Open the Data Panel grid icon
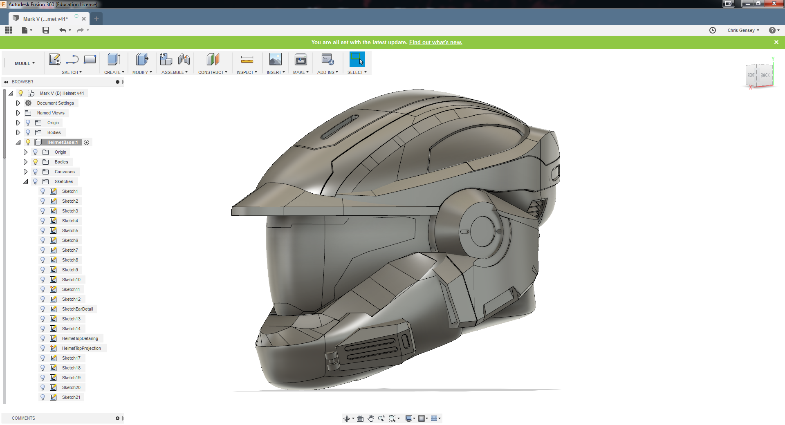This screenshot has width=785, height=425. coord(8,30)
